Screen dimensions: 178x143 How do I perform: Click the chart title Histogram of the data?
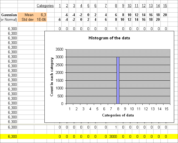tap(109, 38)
